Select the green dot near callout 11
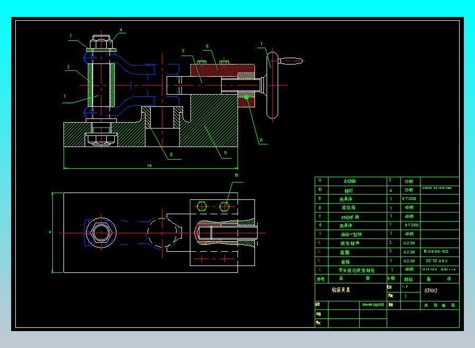 [246, 97]
